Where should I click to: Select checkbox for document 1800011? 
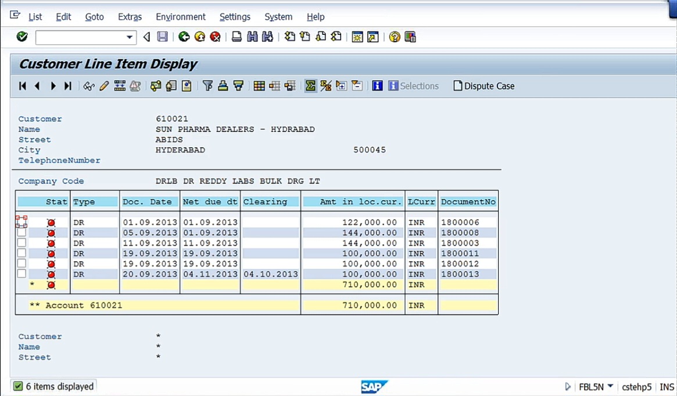[22, 253]
